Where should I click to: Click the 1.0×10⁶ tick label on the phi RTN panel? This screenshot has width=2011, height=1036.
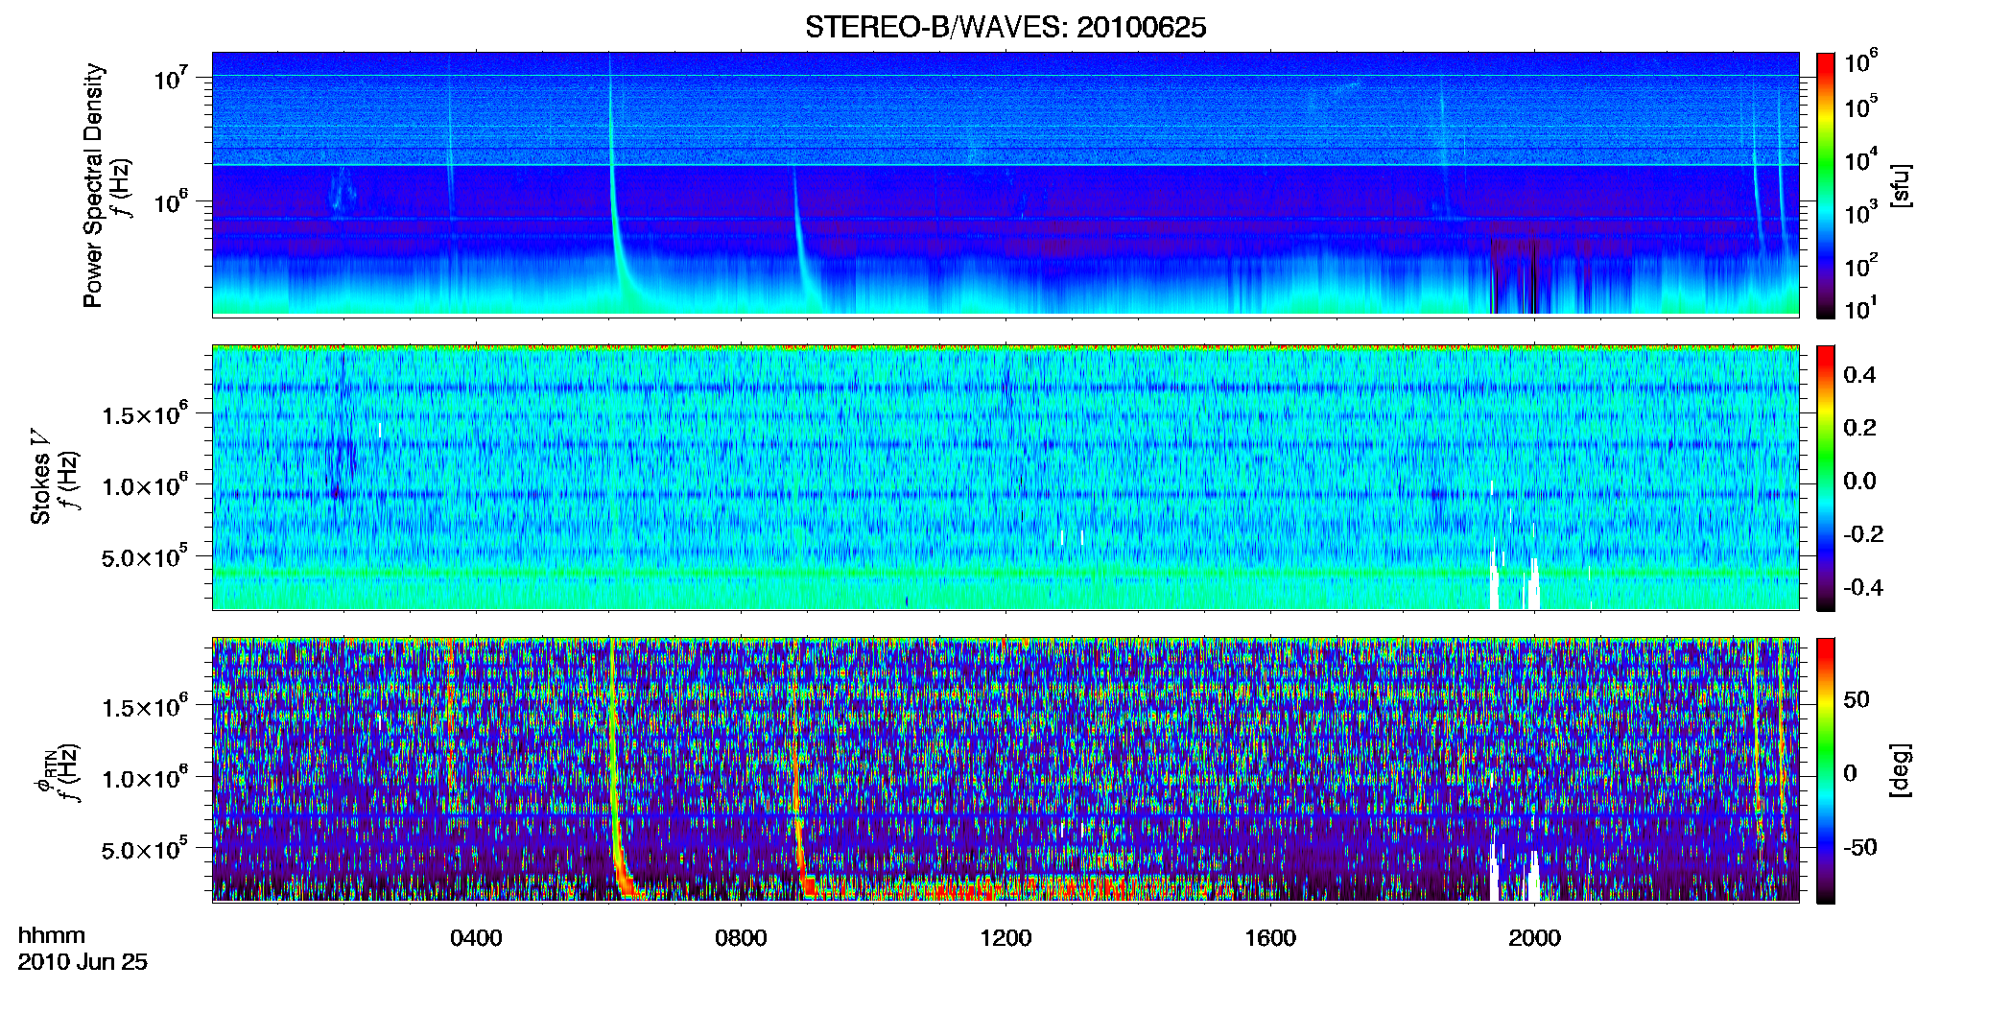(145, 778)
